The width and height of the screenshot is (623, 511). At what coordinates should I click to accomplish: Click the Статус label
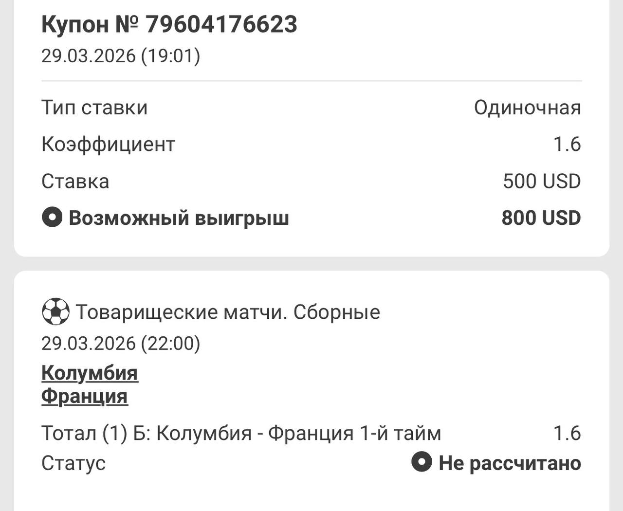[x=73, y=463]
